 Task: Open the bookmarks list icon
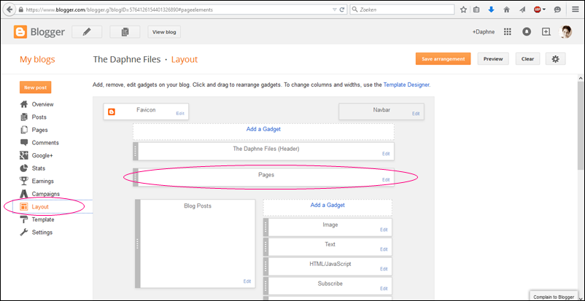click(x=476, y=9)
